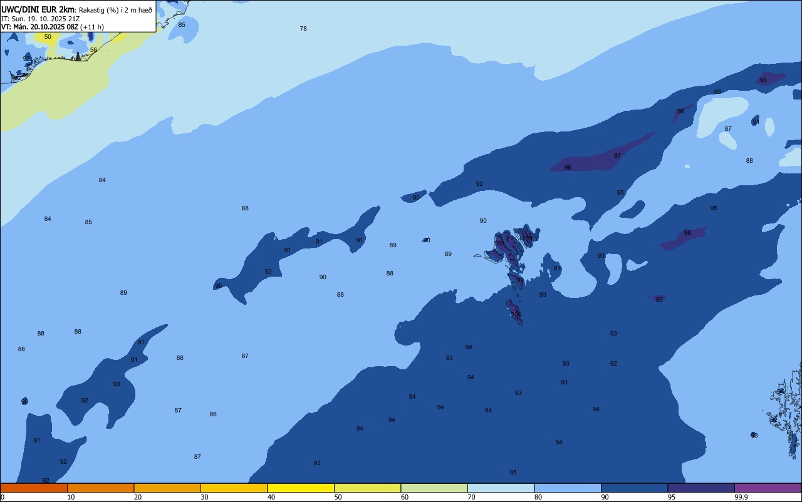The height and width of the screenshot is (502, 802).
Task: Click the map value '78'
Action: click(x=303, y=29)
